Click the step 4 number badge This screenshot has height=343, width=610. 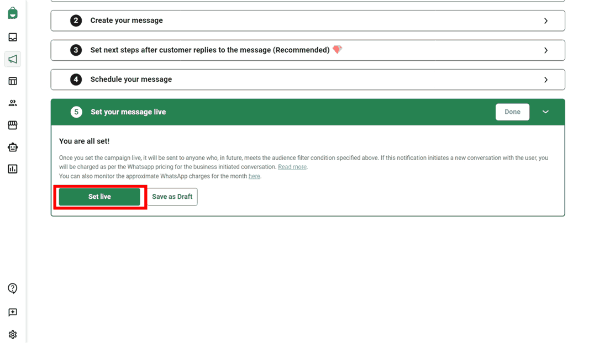tap(76, 80)
